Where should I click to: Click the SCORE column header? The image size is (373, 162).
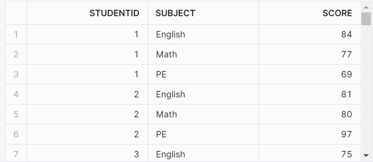(x=337, y=13)
